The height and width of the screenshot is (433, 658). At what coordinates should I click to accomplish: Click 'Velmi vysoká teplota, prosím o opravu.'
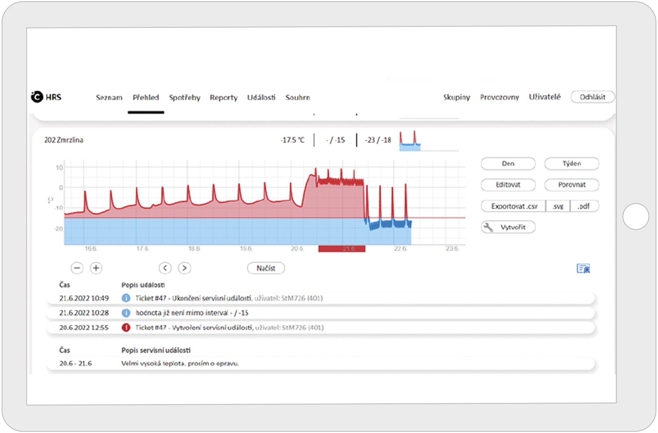pyautogui.click(x=180, y=364)
